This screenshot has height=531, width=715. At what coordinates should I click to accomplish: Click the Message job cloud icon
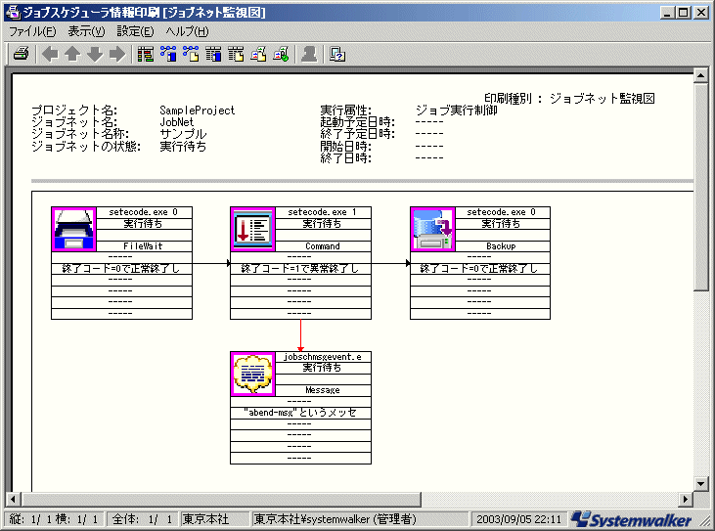(253, 374)
